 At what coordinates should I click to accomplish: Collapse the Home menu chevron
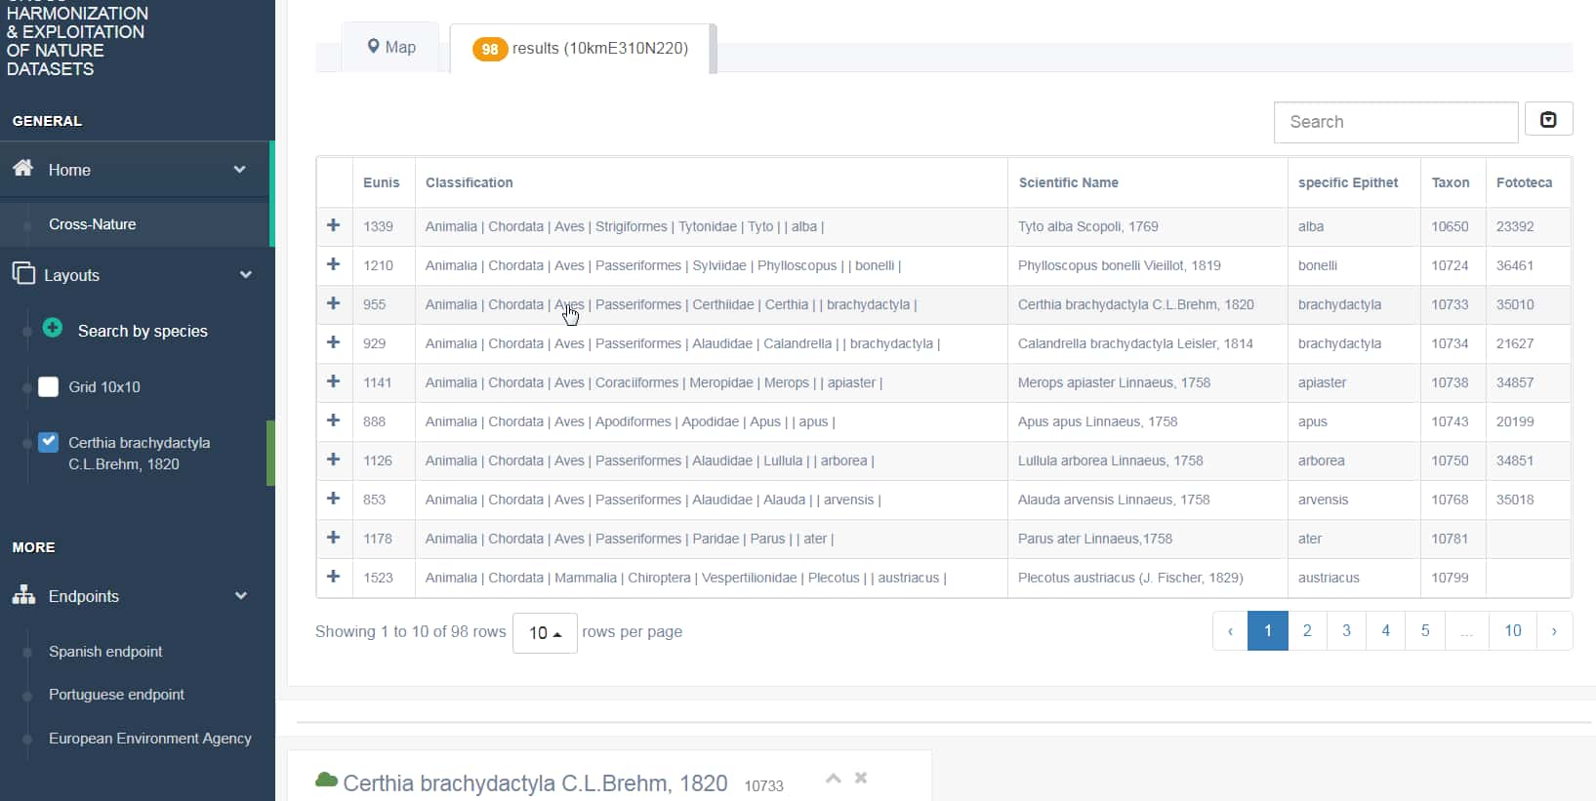(x=239, y=169)
